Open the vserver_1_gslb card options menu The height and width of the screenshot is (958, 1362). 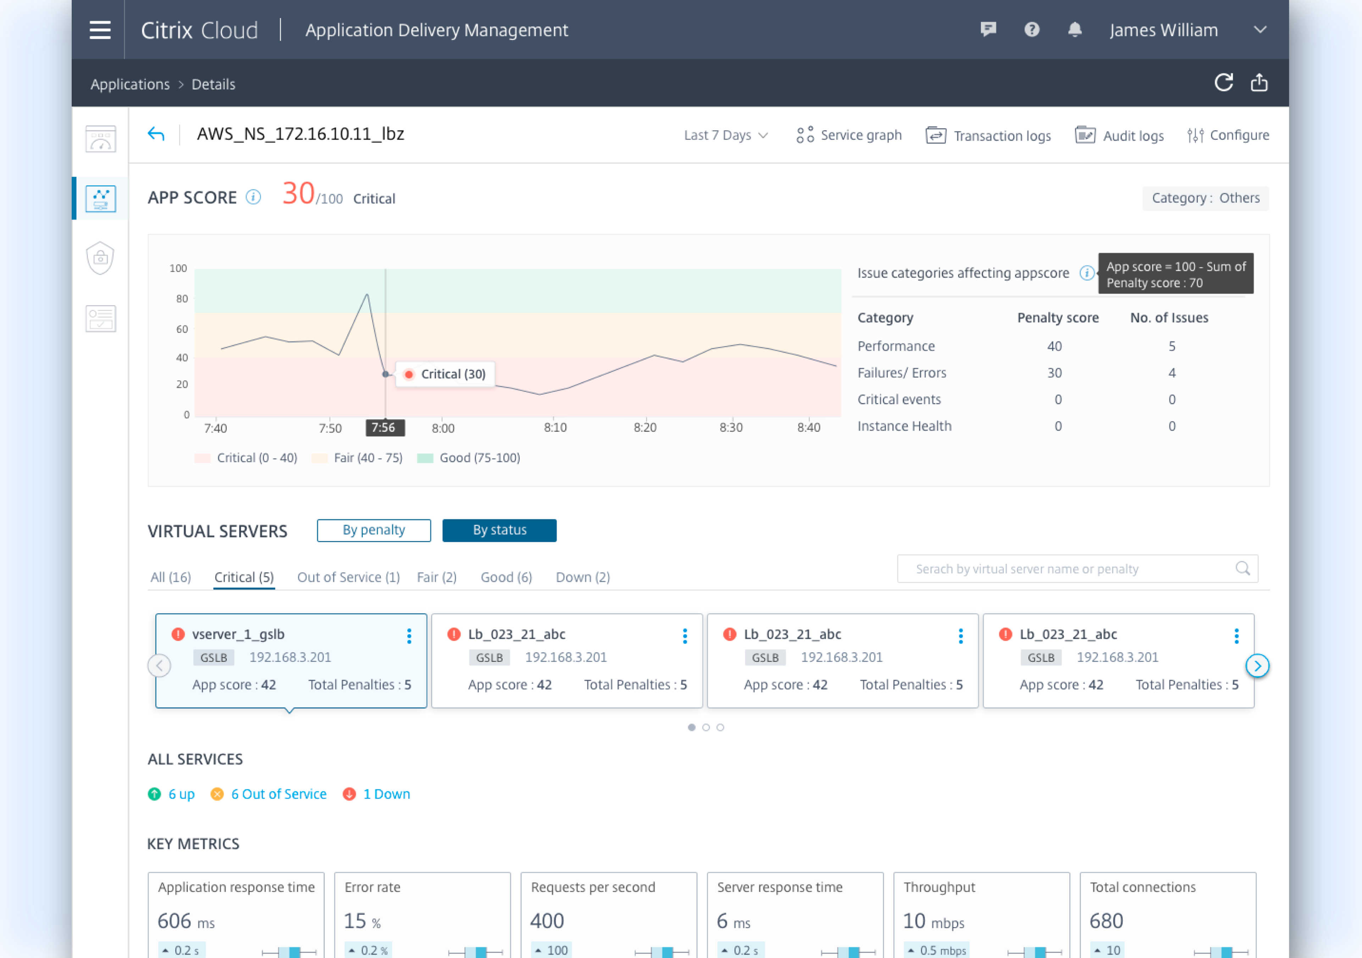409,637
